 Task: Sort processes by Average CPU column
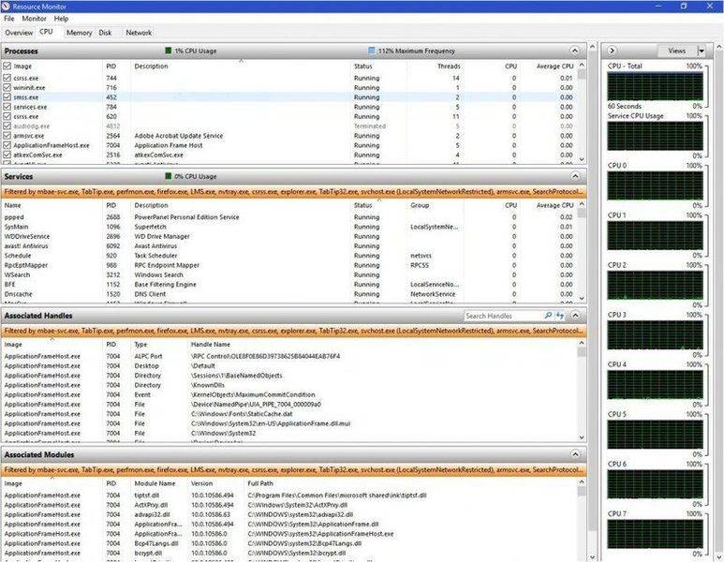tap(554, 67)
